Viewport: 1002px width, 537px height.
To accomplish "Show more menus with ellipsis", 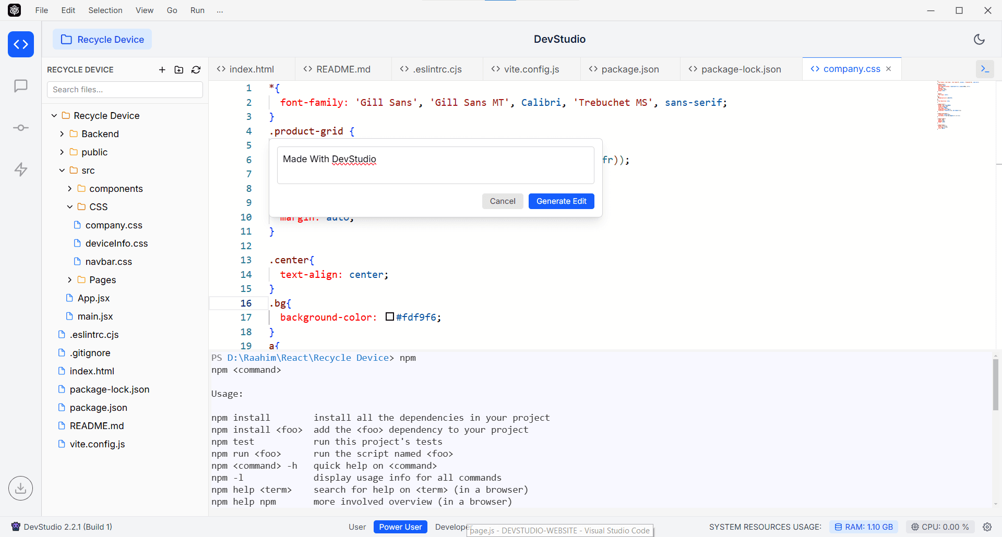I will click(x=220, y=10).
